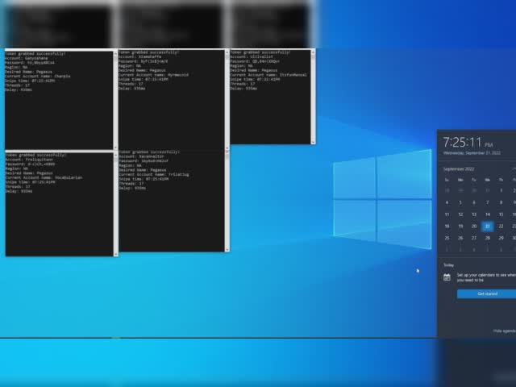516x387 pixels.
Task: Select date 27 in the calendar
Action: 474,238
